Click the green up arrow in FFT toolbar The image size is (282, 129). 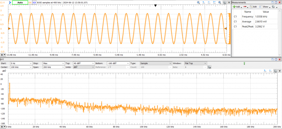point(244,63)
